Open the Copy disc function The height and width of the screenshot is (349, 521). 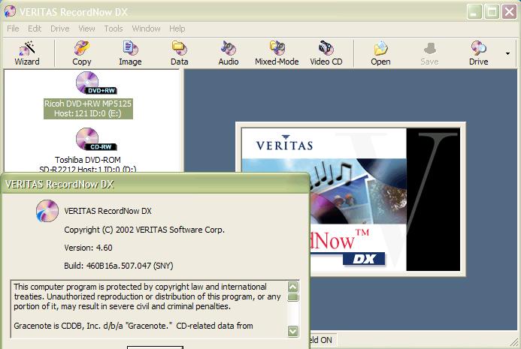pyautogui.click(x=81, y=53)
